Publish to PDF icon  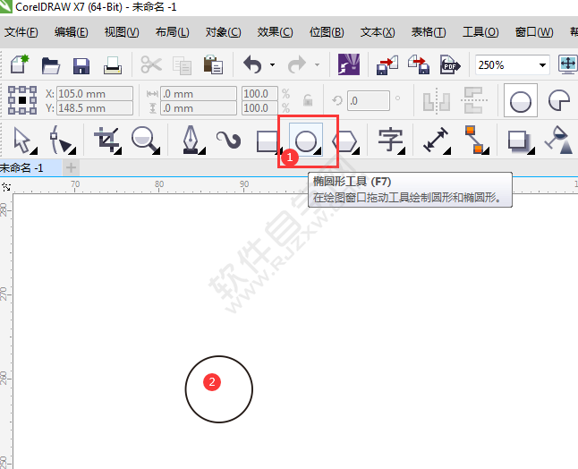tap(450, 65)
